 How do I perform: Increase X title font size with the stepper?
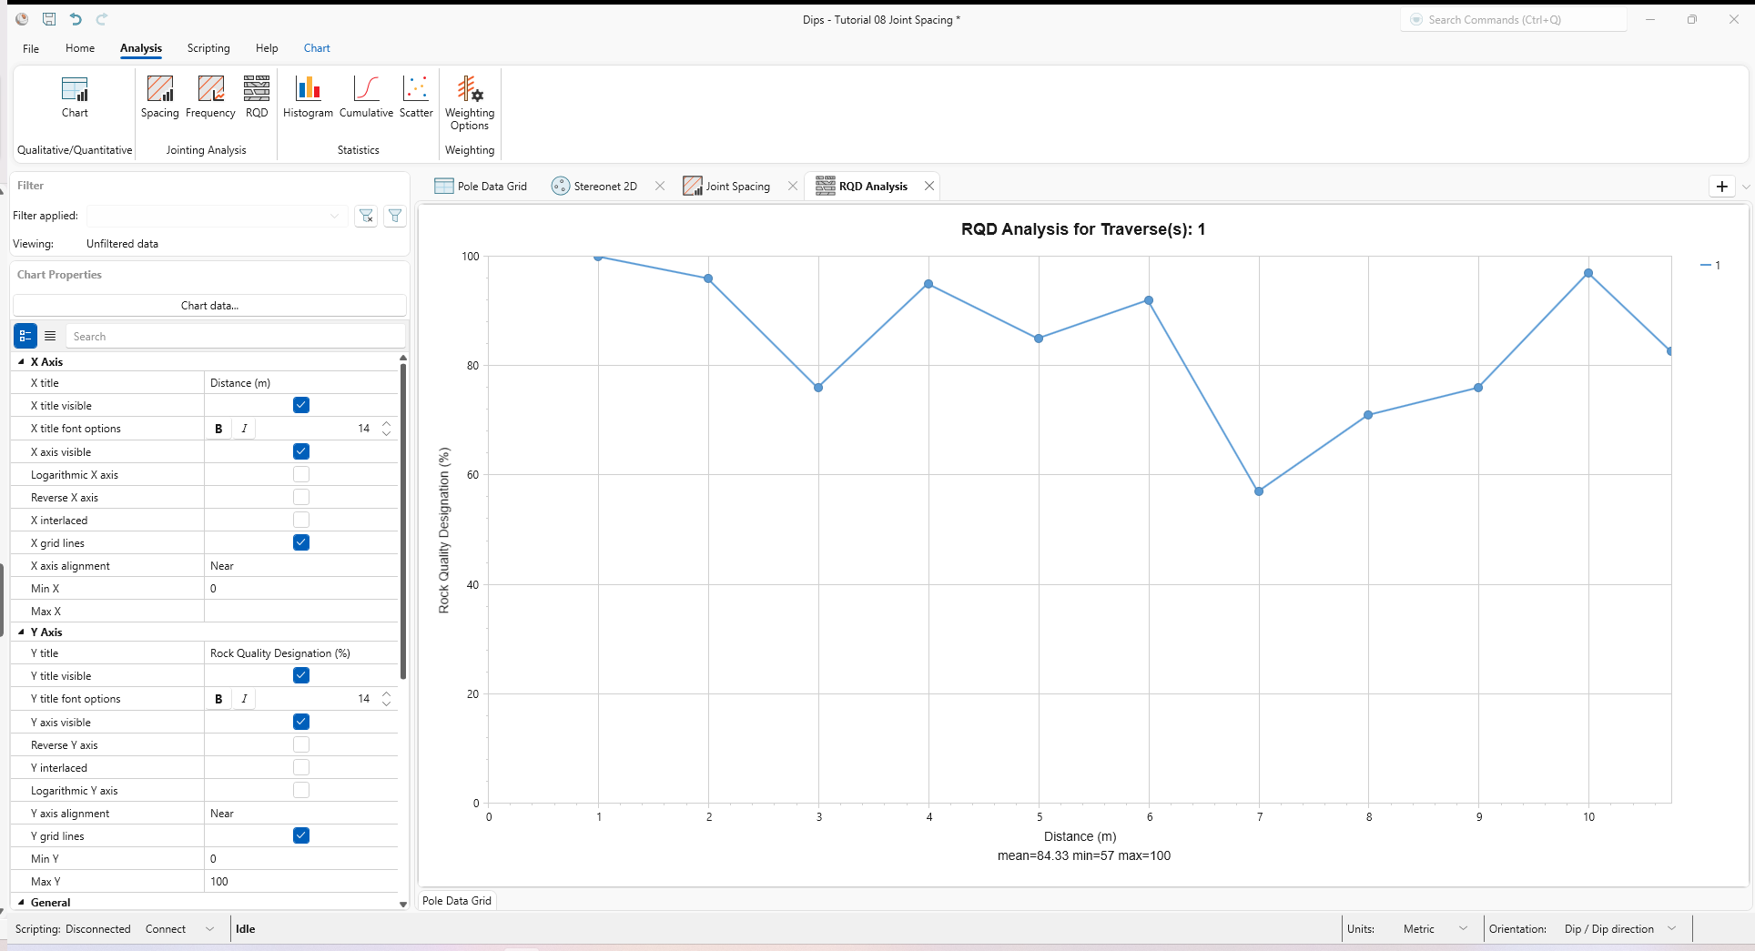click(386, 423)
